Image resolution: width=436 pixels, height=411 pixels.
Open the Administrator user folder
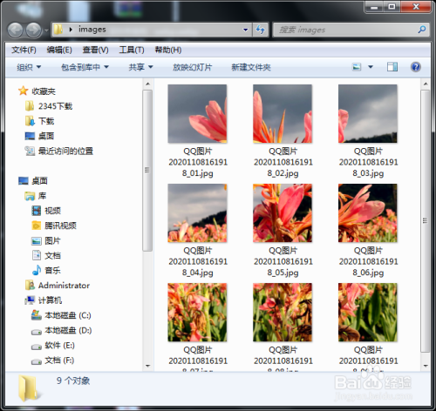pos(58,286)
